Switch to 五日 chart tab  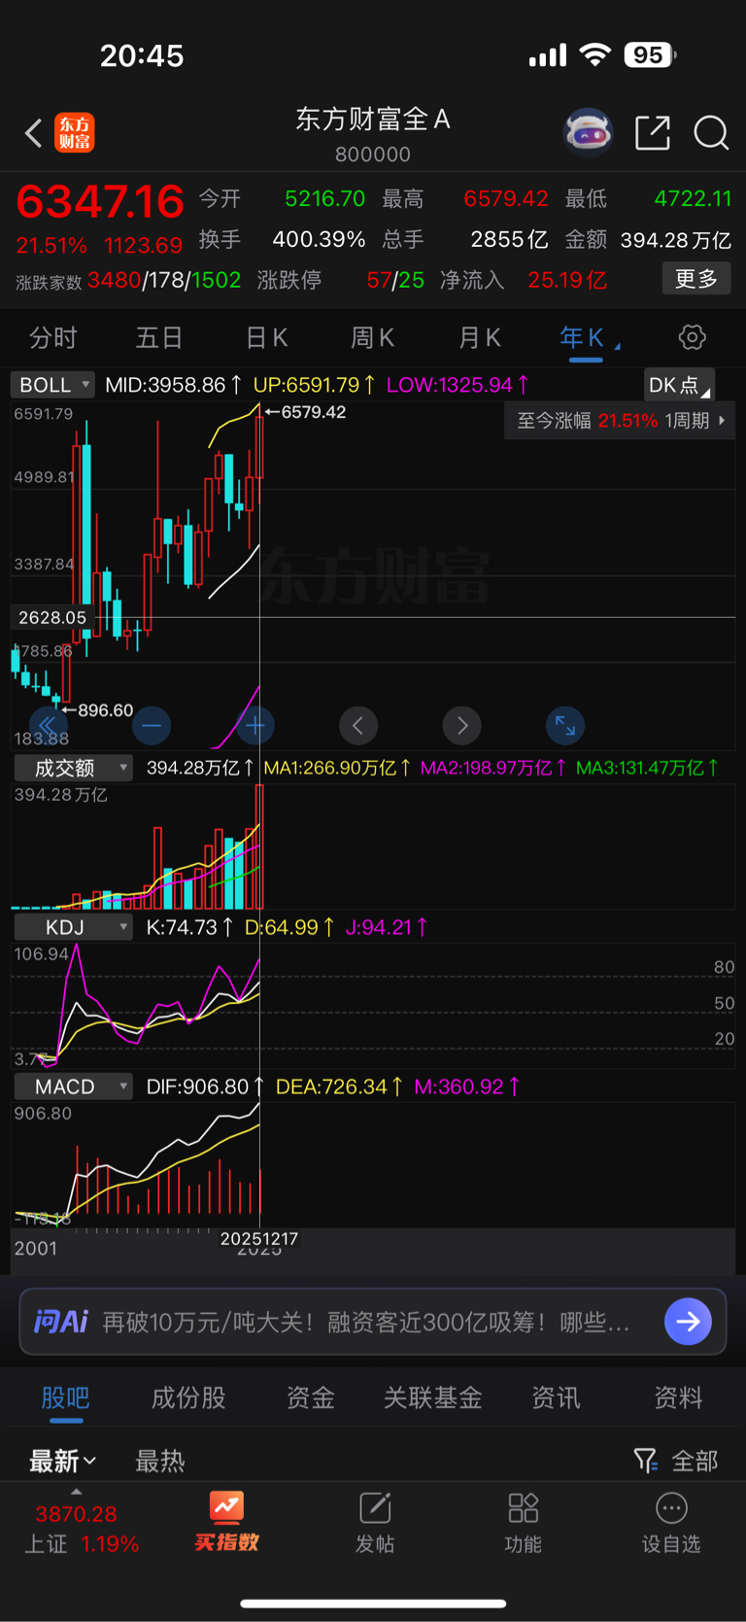[159, 338]
